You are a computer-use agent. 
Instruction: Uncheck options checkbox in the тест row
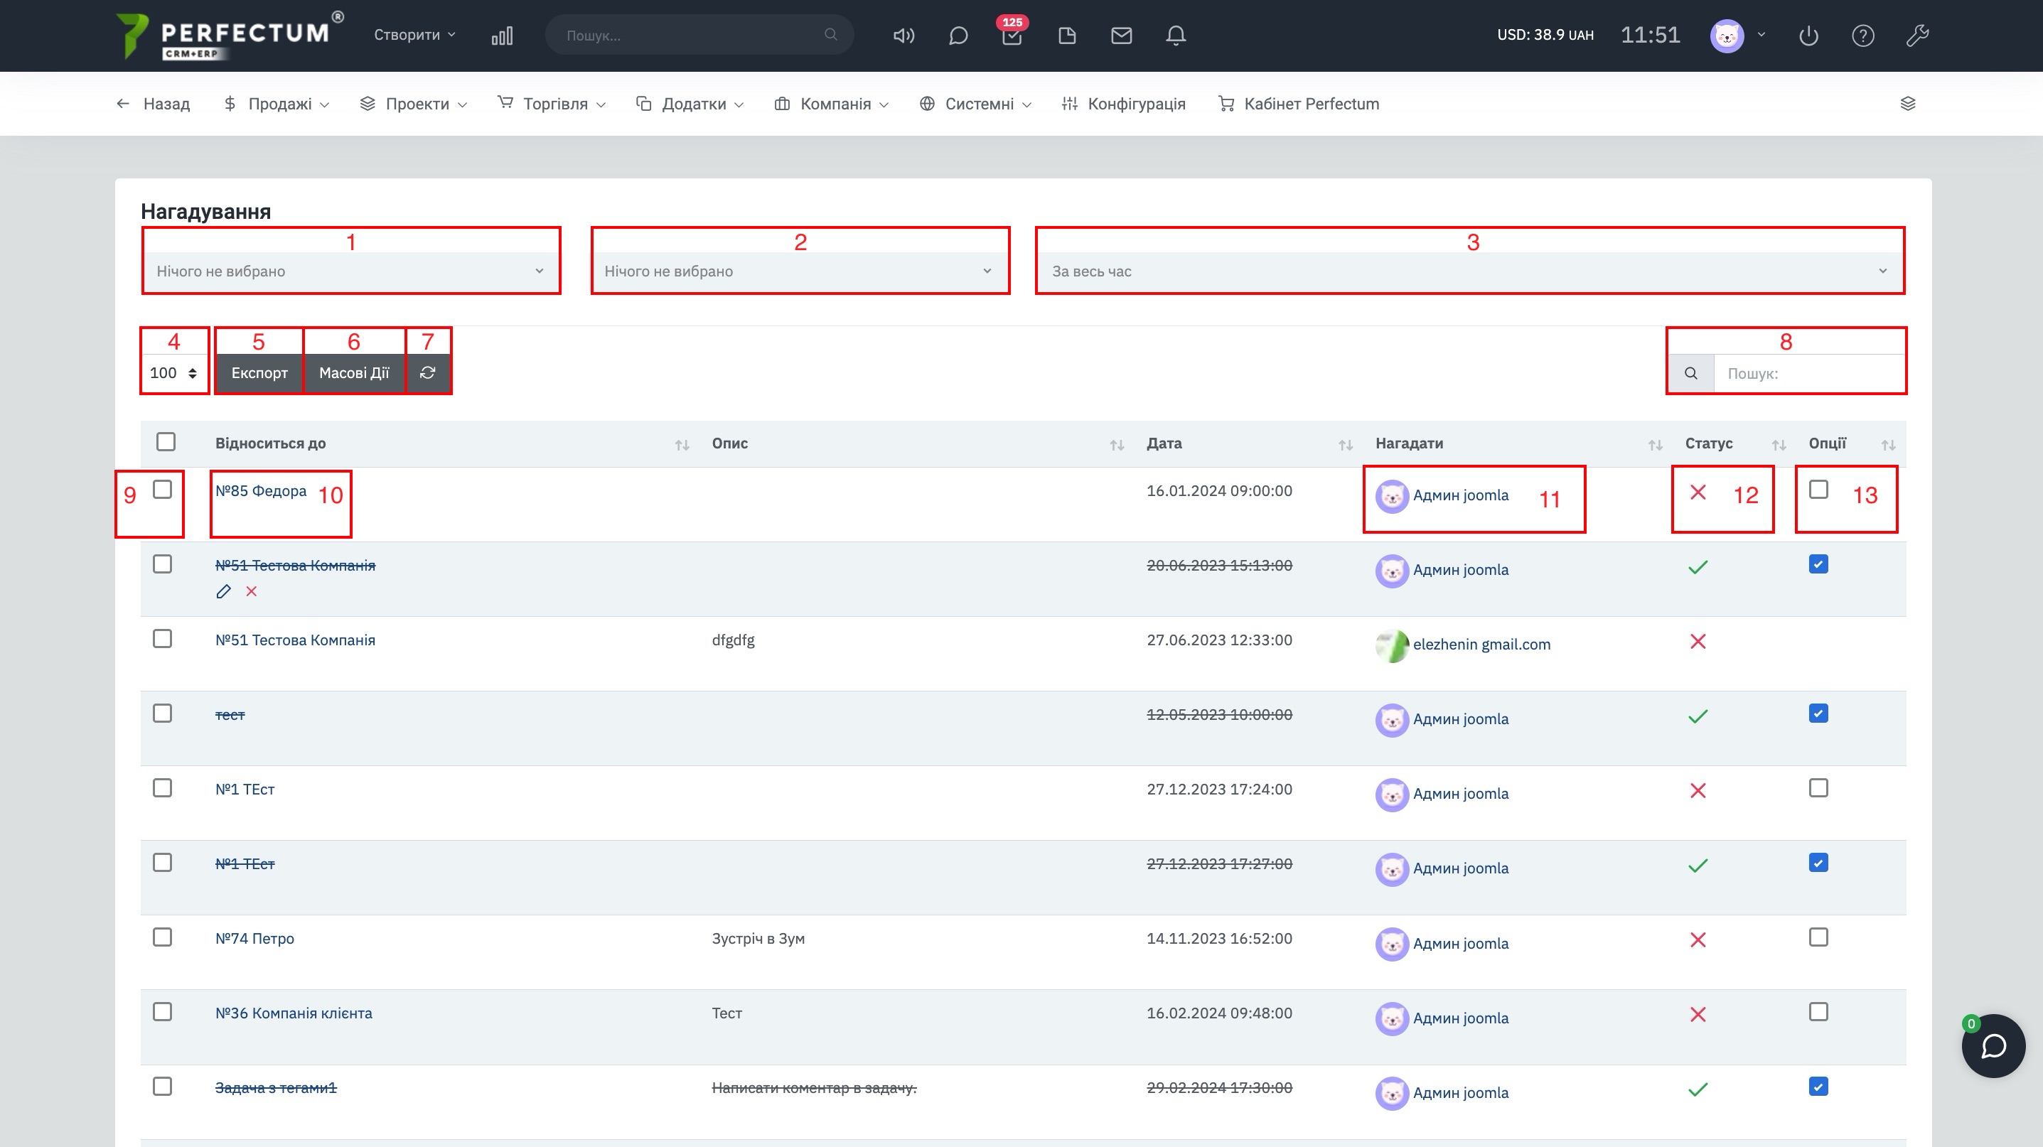(1818, 713)
